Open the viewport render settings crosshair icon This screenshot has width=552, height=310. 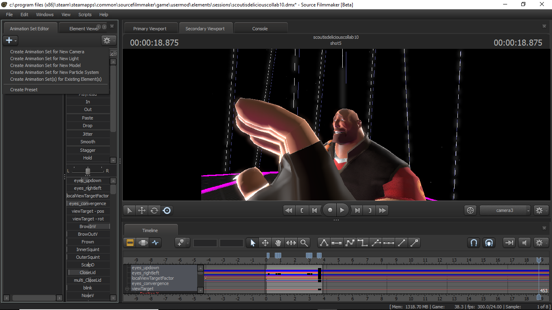(470, 210)
